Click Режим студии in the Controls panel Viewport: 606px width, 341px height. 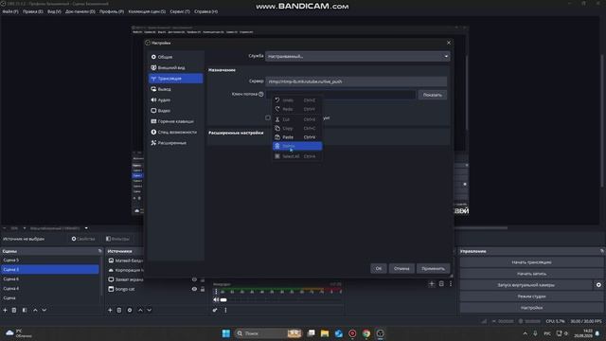[x=531, y=296]
